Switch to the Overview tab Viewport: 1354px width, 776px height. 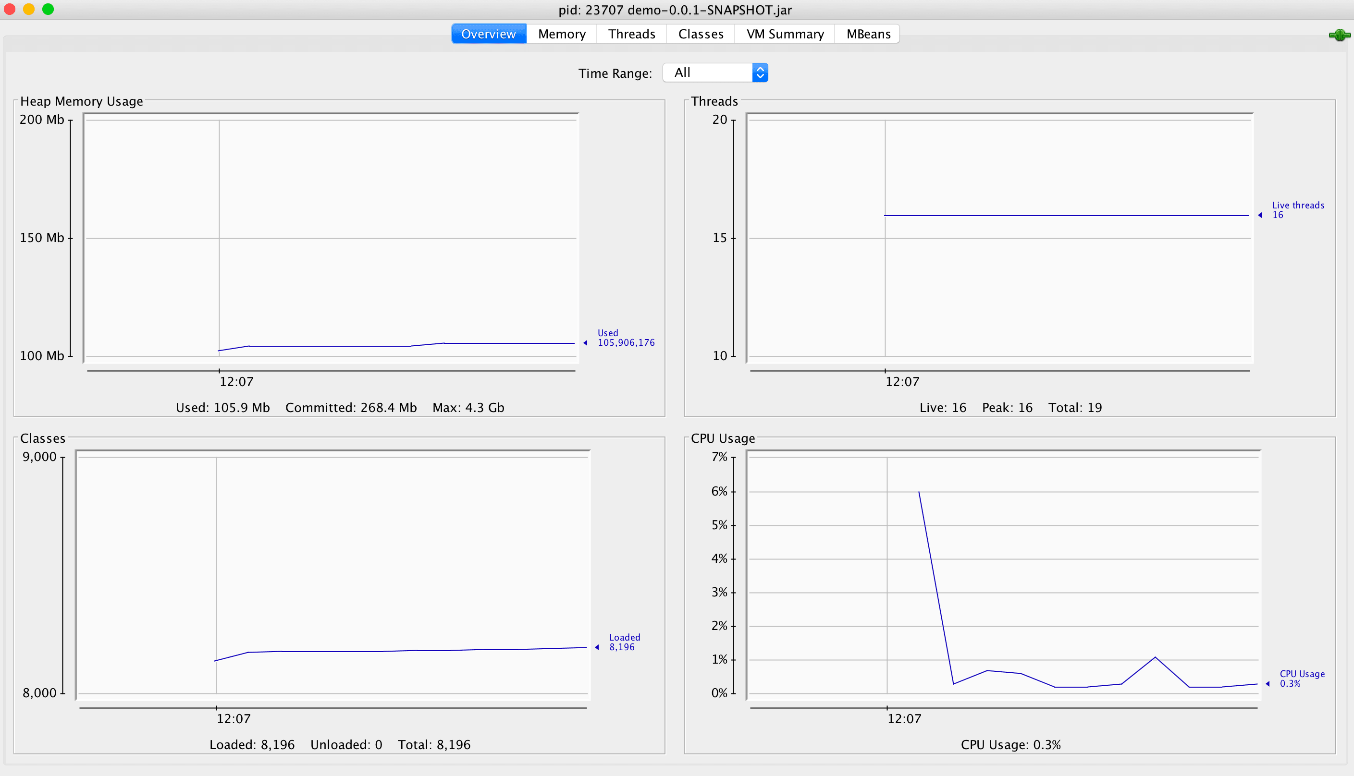click(489, 34)
